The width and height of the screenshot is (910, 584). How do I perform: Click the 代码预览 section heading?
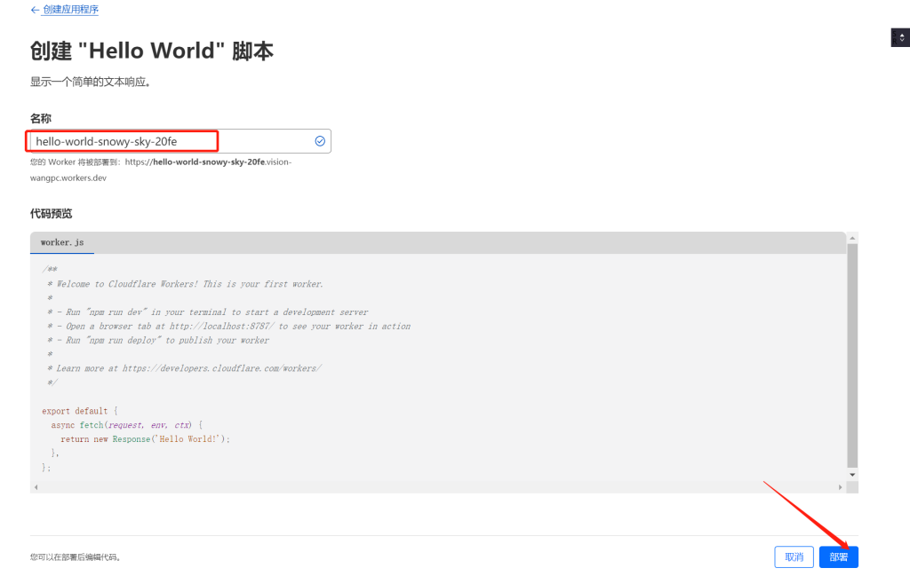[52, 214]
